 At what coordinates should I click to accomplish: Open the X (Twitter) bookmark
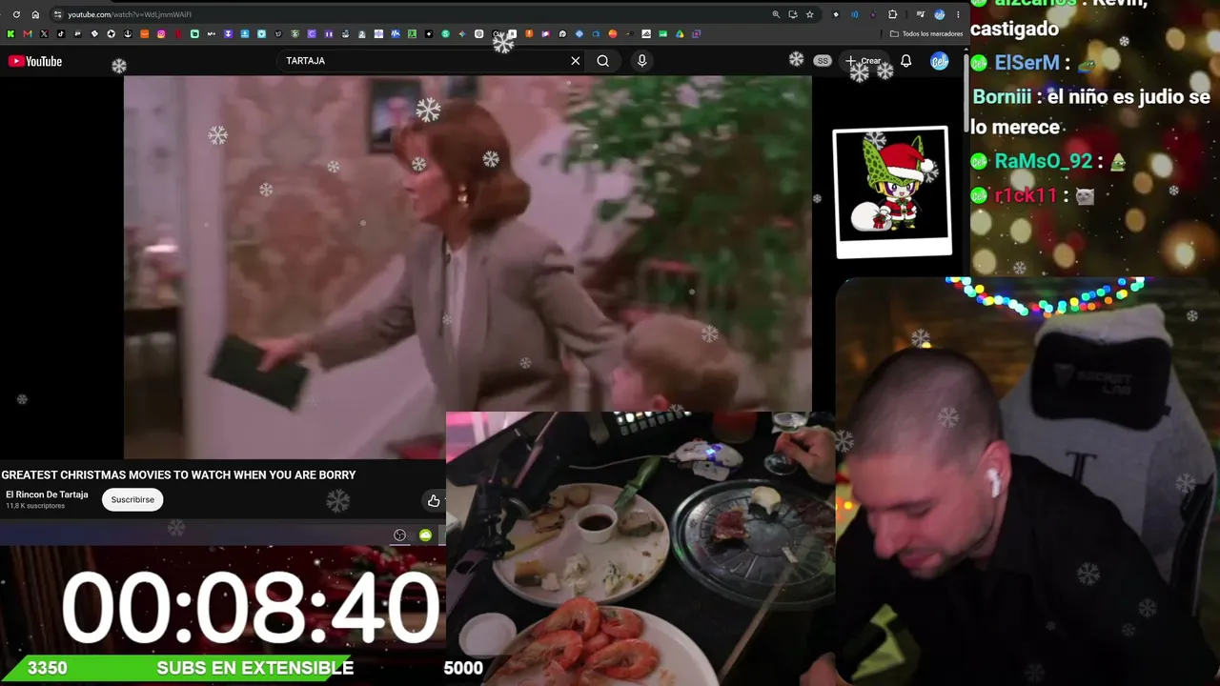44,34
